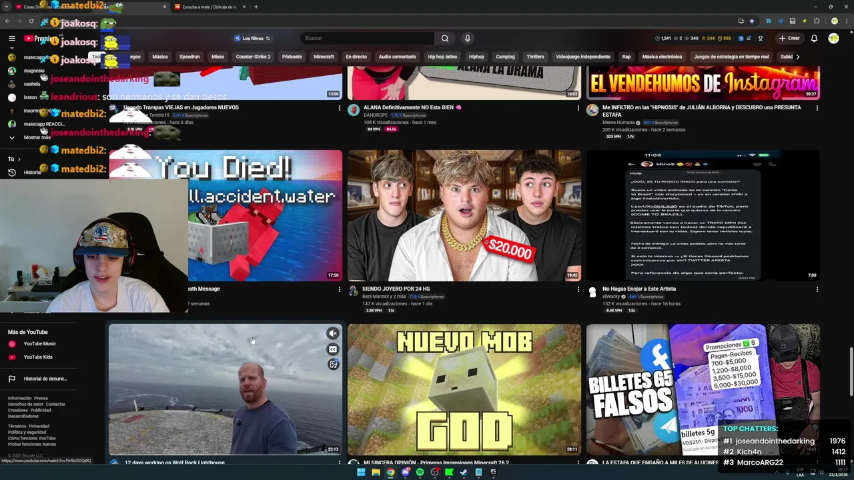This screenshot has height=480, width=854.
Task: Open the Windows Start menu
Action: tap(361, 472)
